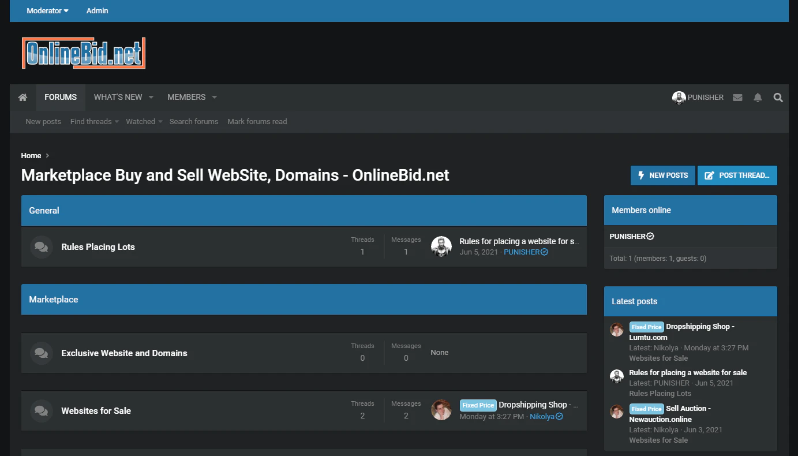Click the avatar next to Sell Auction - Newauction.online
The width and height of the screenshot is (798, 456).
tap(617, 412)
